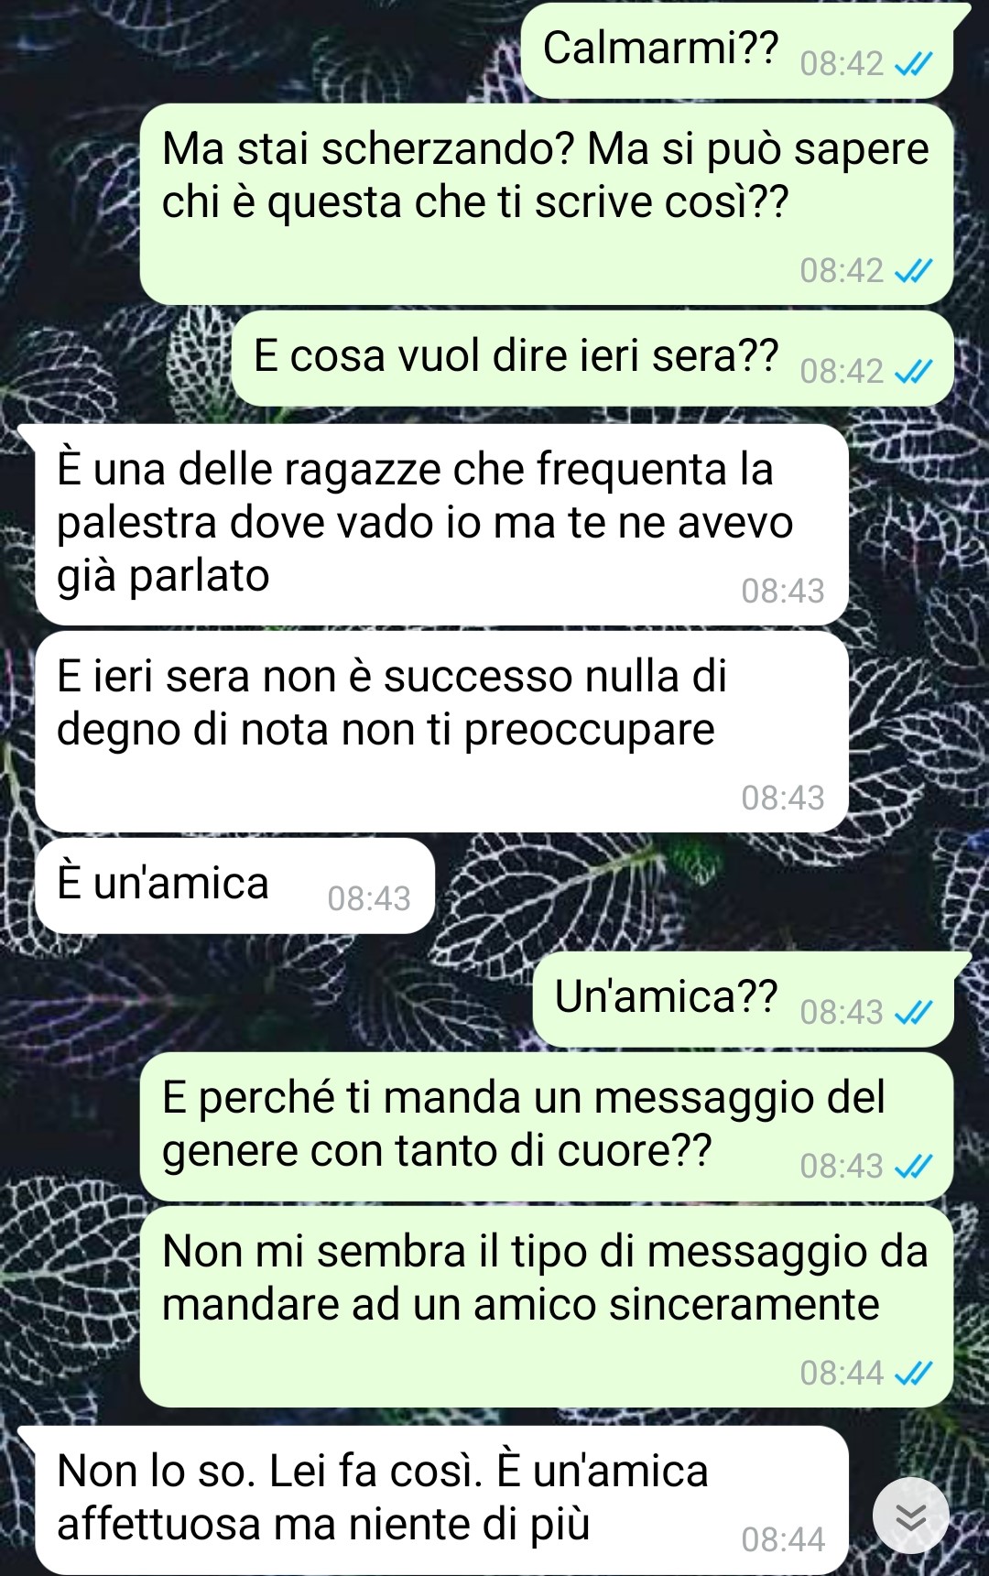Tap the scroll-to-bottom double chevron button
989x1576 pixels.
click(910, 1516)
